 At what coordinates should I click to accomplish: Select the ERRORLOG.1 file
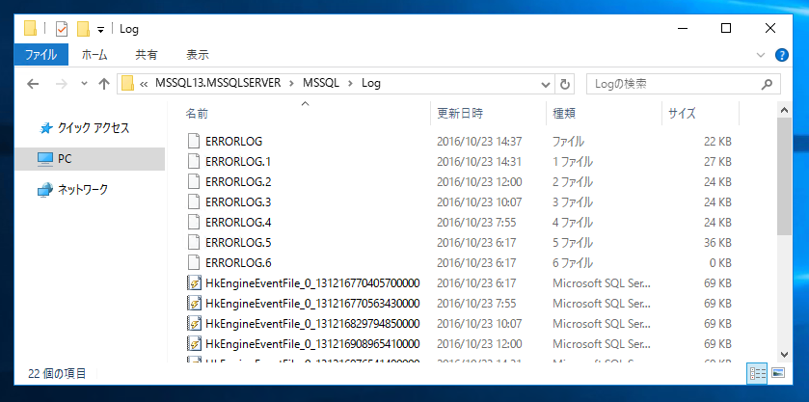[238, 162]
